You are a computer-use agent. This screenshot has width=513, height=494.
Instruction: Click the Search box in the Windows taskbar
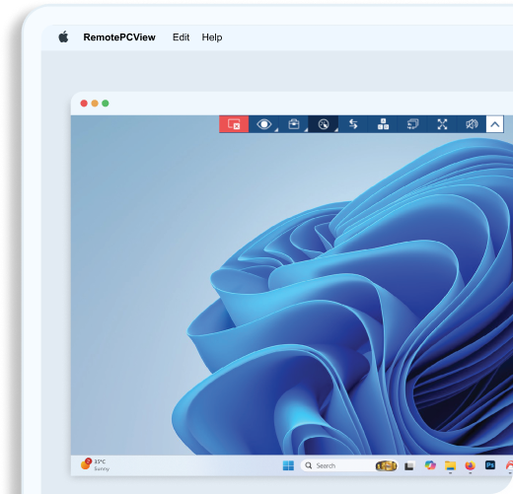(x=349, y=465)
